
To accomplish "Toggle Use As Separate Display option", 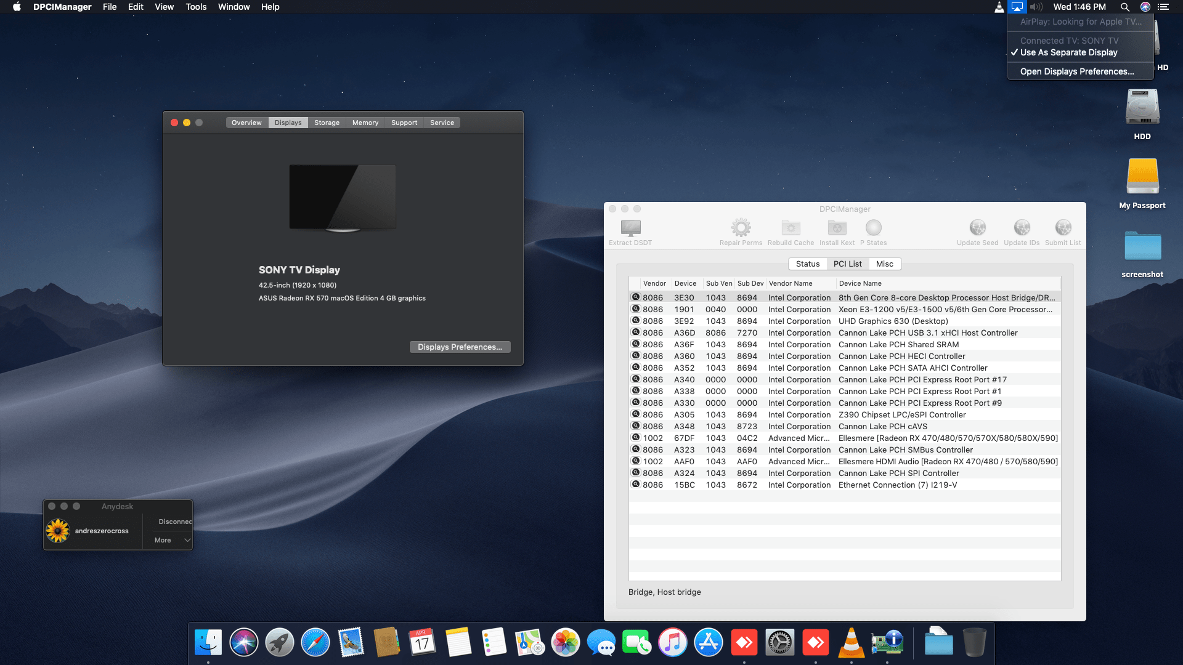I will [1068, 53].
